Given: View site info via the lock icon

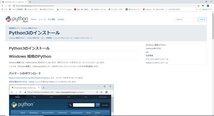Looking at the screenshot, I should 14,6.
